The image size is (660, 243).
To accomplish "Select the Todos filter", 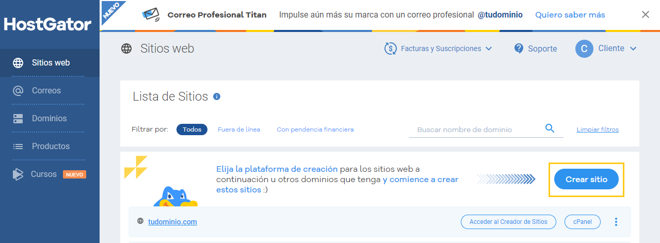I will [x=192, y=129].
